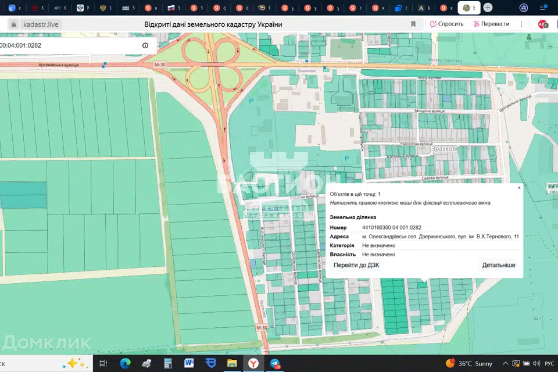Open File Explorer from the taskbar
558x372 pixels.
pos(232,363)
